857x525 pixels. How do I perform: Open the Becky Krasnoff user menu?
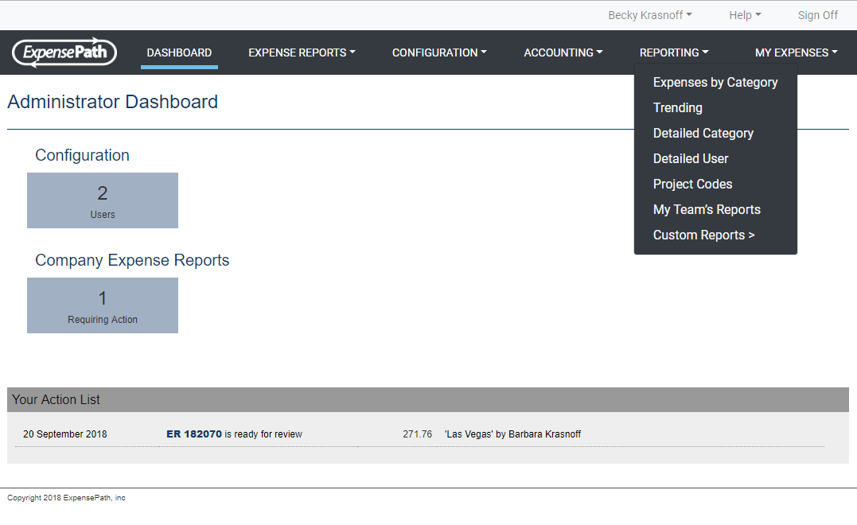coord(649,14)
